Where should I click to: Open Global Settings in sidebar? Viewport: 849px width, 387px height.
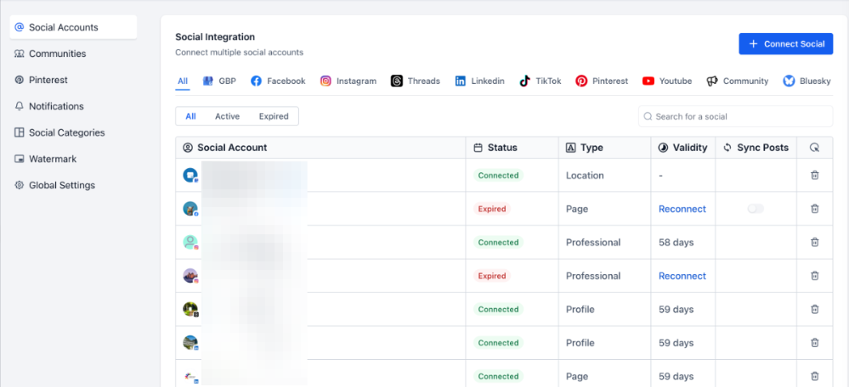[61, 185]
